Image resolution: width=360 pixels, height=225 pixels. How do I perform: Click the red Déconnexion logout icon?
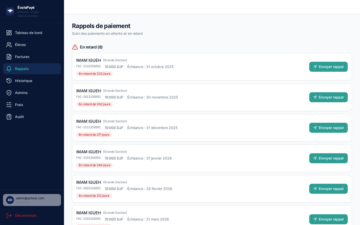pyautogui.click(x=9, y=215)
